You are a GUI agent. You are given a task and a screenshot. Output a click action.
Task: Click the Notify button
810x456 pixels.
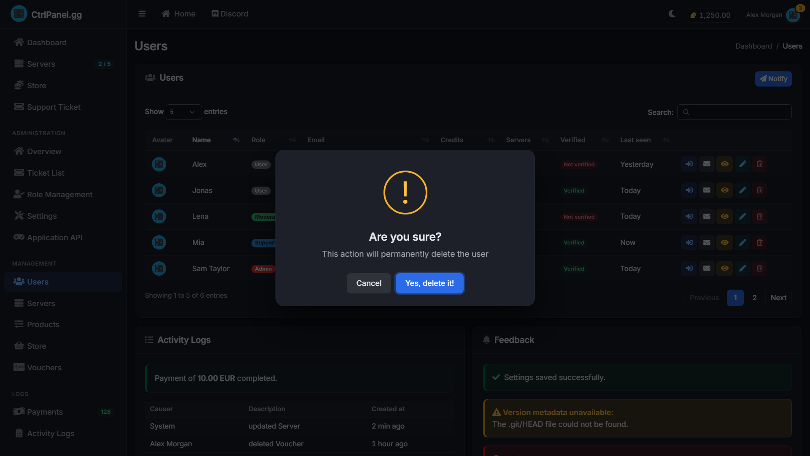coord(773,79)
